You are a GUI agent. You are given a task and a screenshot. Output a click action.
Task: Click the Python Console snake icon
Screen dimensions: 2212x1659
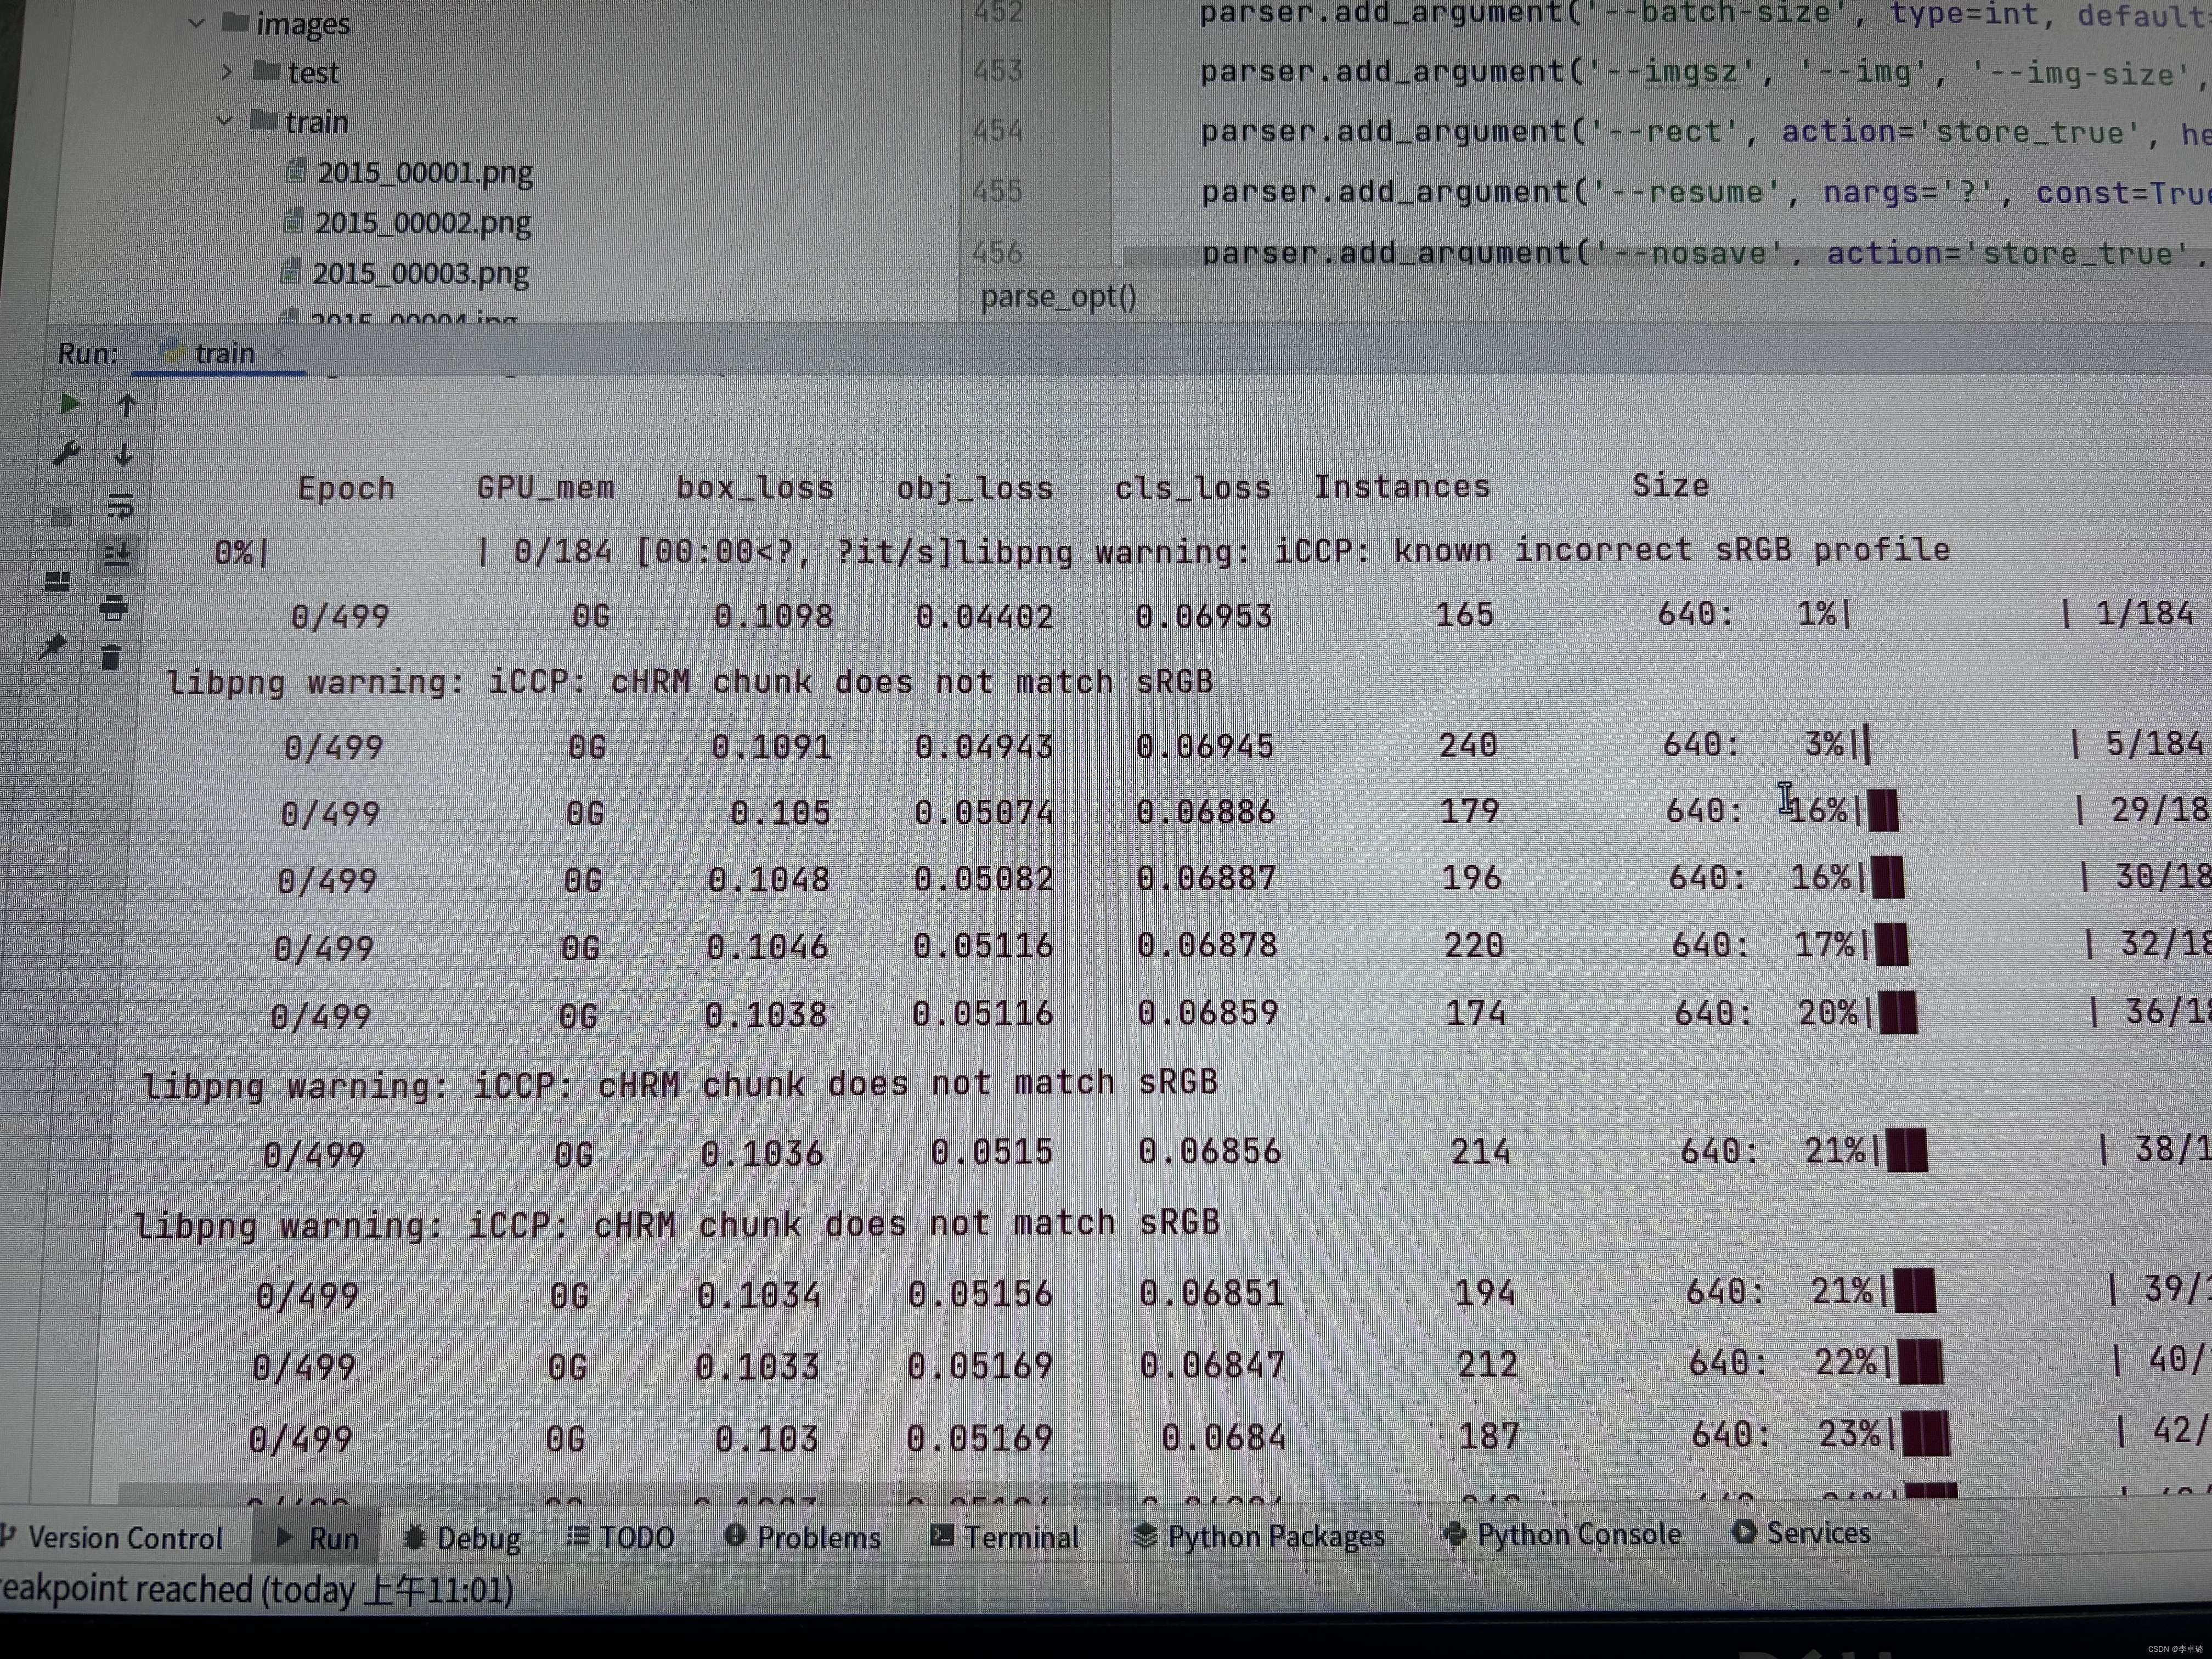[1456, 1533]
